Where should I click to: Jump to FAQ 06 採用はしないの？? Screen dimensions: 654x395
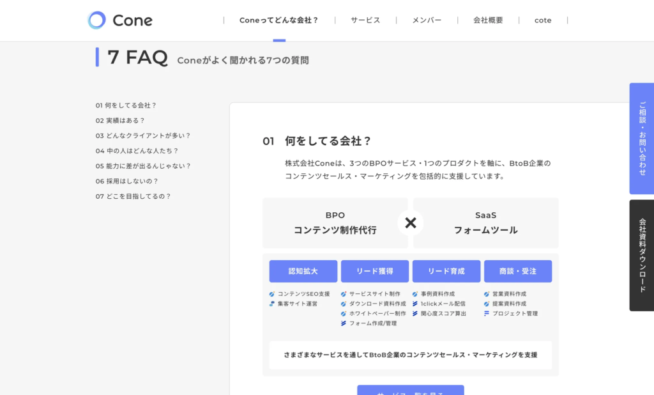pos(127,182)
